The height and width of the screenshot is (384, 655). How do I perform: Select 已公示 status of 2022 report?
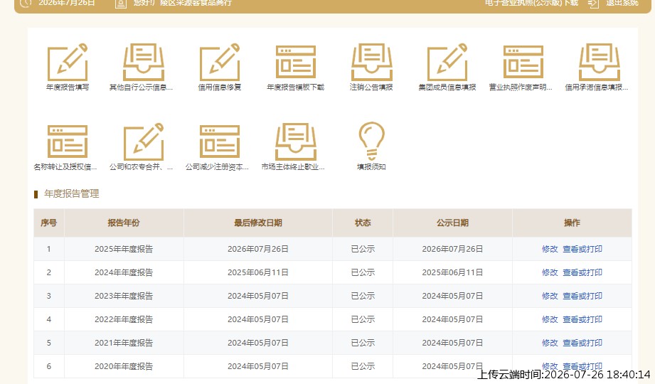(x=363, y=319)
